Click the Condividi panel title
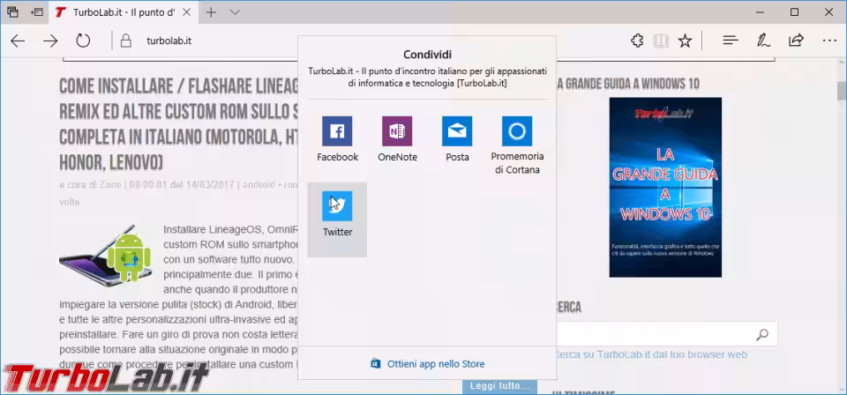This screenshot has height=395, width=847. click(x=427, y=55)
